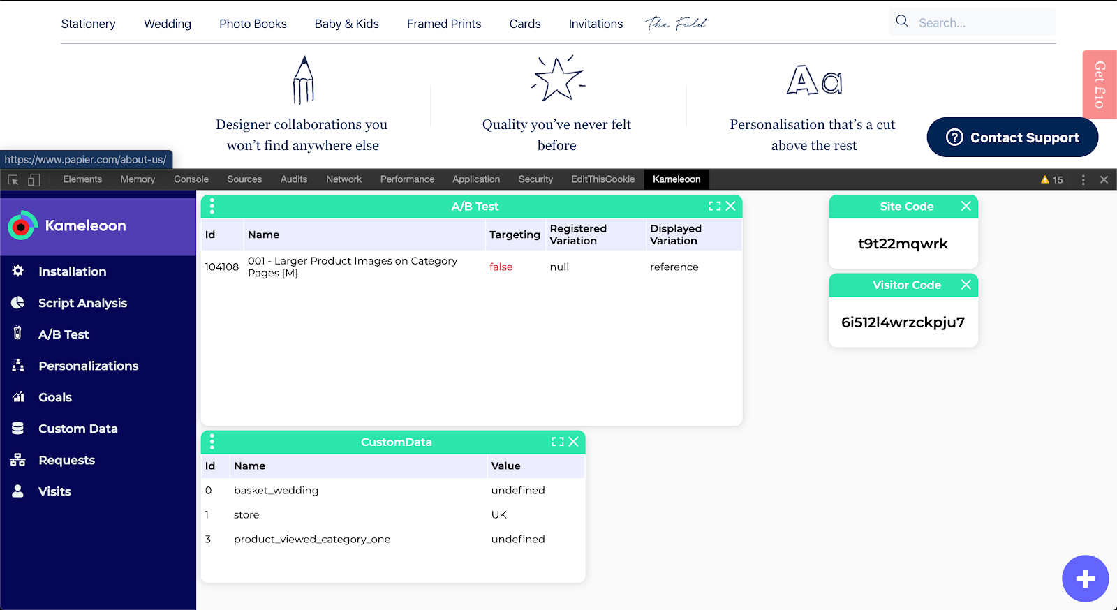Click the Installation gear icon
Viewport: 1117px width, 610px height.
pyautogui.click(x=18, y=271)
